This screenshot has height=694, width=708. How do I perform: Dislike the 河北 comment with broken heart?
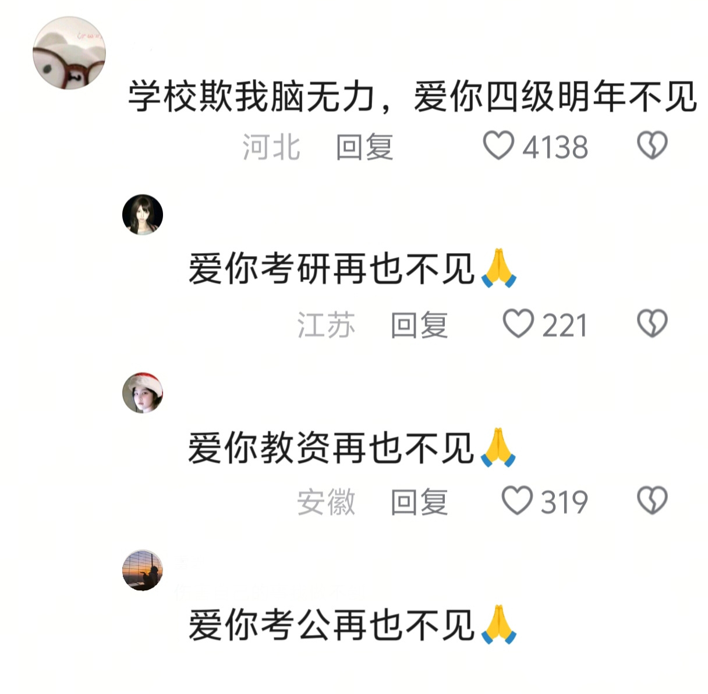point(652,146)
